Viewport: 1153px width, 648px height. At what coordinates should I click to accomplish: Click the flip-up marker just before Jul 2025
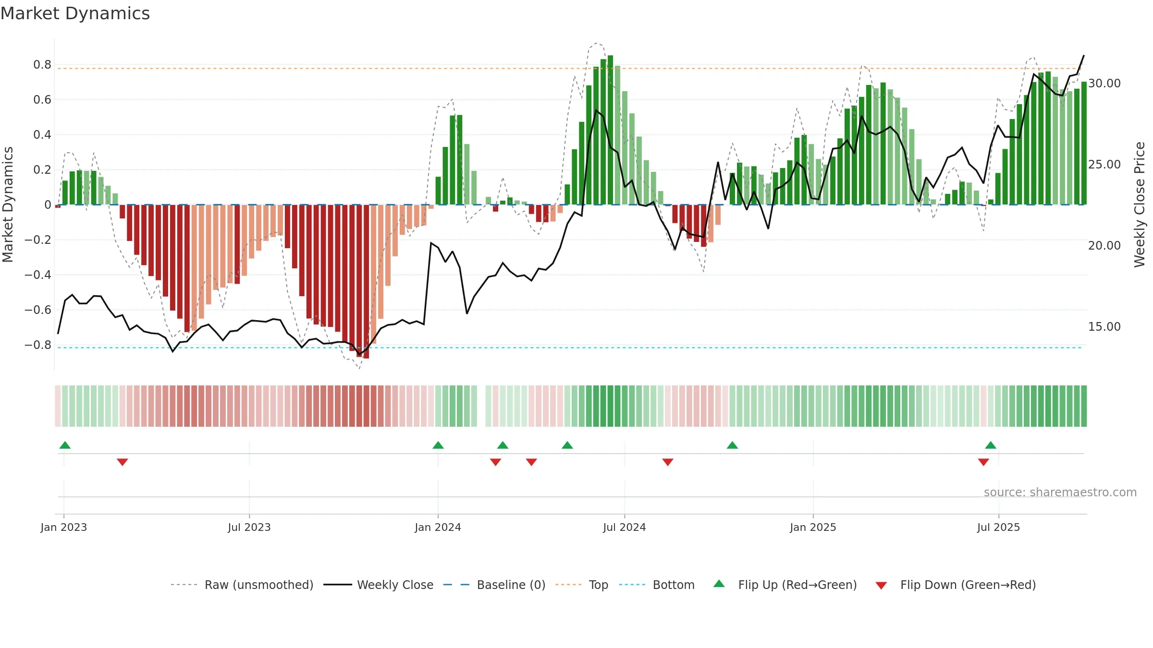click(x=991, y=445)
